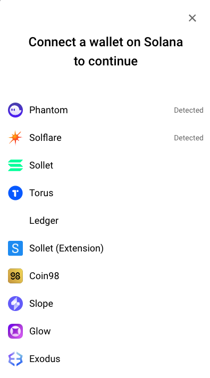Click the purple Slope icon
Viewport: 210px width, 378px height.
15,304
